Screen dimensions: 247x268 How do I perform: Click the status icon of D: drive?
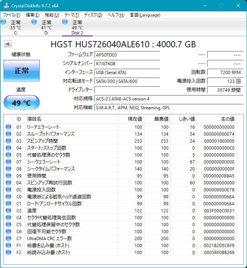34,22
